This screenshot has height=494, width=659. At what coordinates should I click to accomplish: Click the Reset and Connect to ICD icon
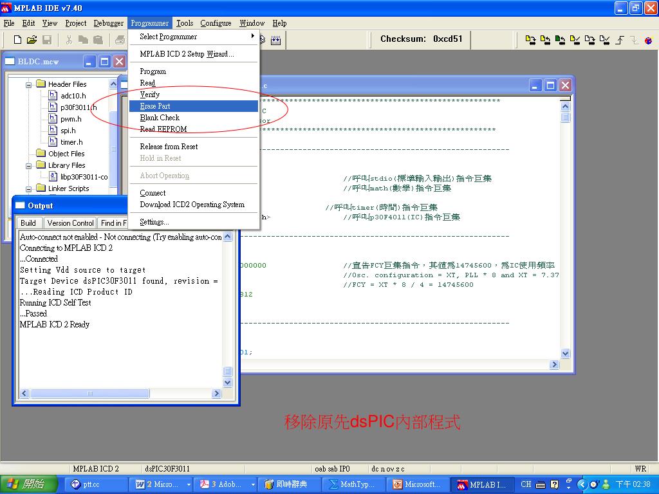(x=649, y=41)
